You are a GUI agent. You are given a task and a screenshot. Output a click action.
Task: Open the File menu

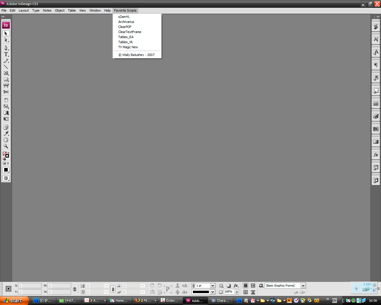[4, 10]
